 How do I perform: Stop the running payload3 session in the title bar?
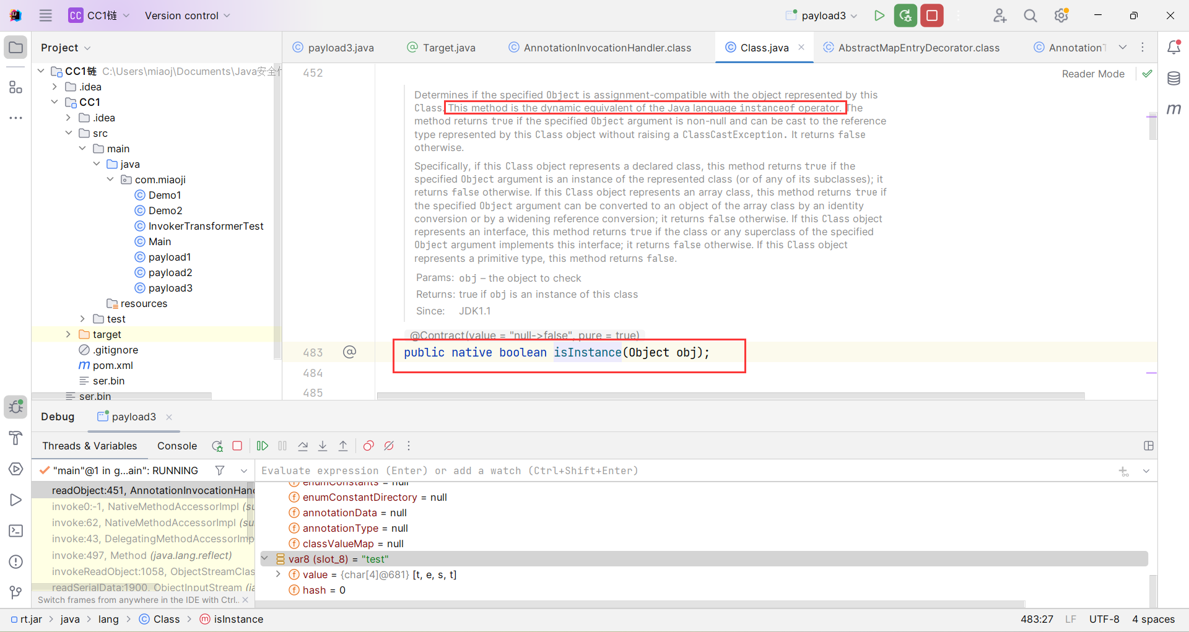click(x=931, y=15)
